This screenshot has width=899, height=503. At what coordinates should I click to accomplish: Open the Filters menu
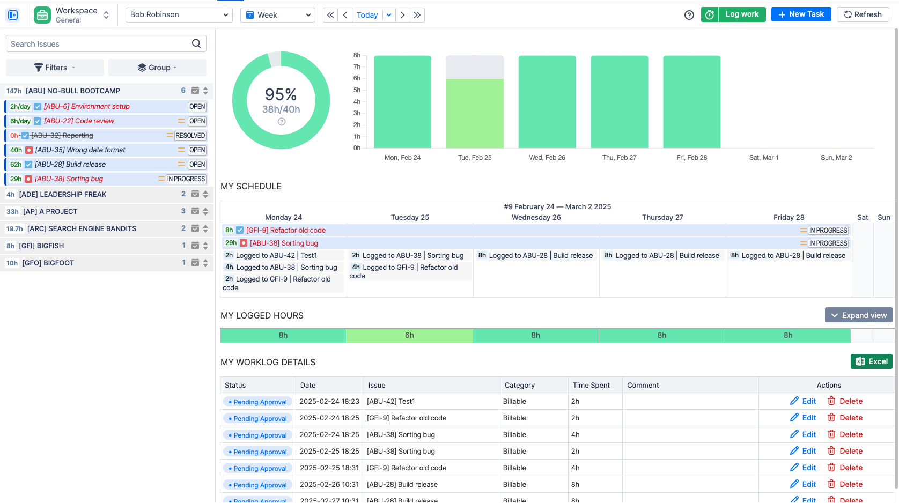coord(54,68)
